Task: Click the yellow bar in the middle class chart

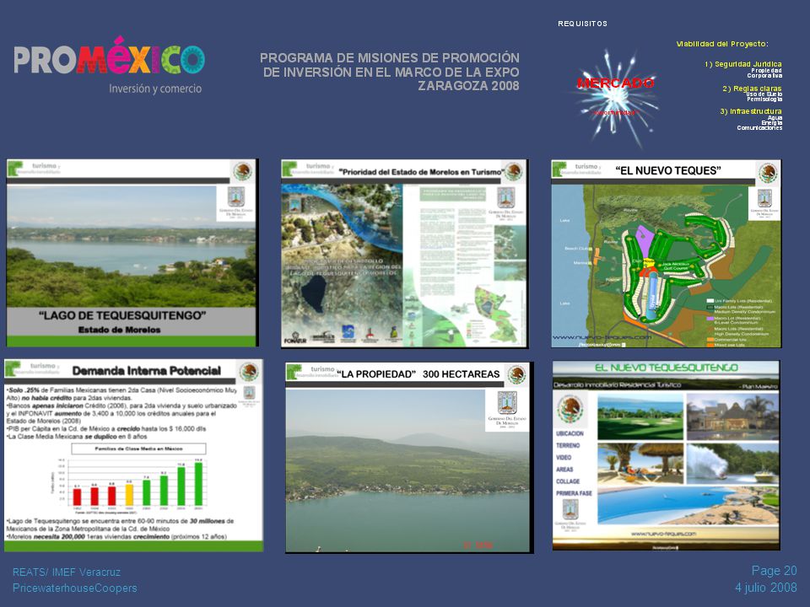Action: coord(129,495)
